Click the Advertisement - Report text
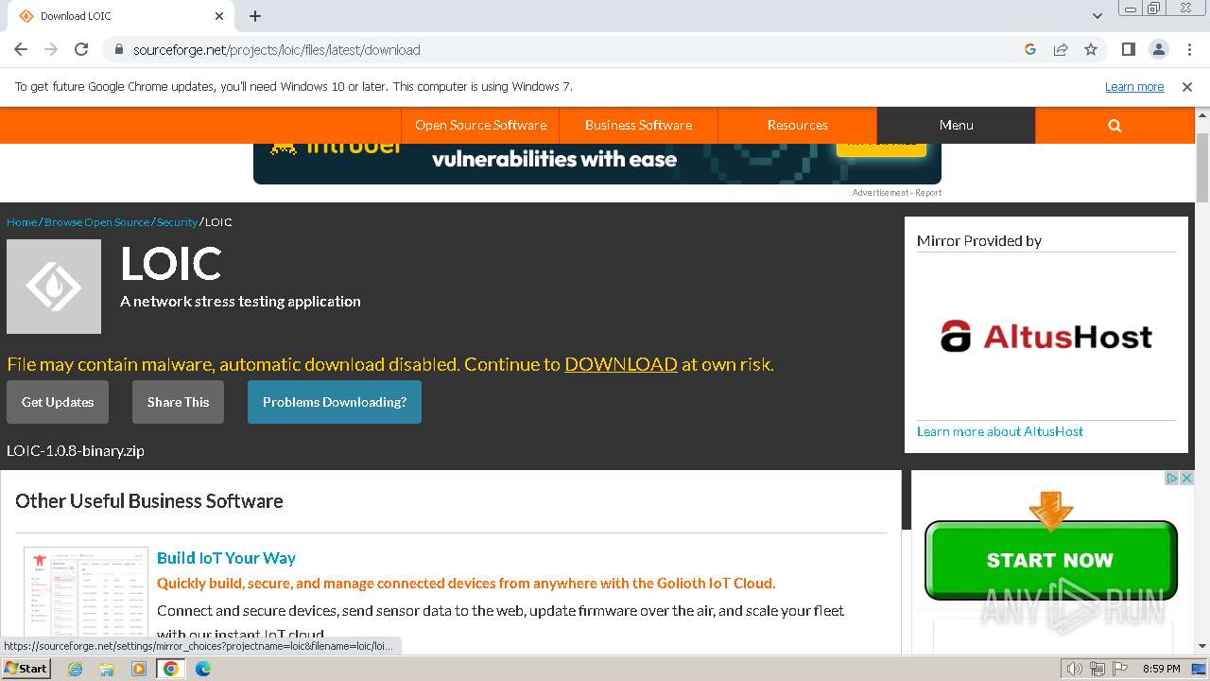The width and height of the screenshot is (1210, 681). (x=896, y=193)
